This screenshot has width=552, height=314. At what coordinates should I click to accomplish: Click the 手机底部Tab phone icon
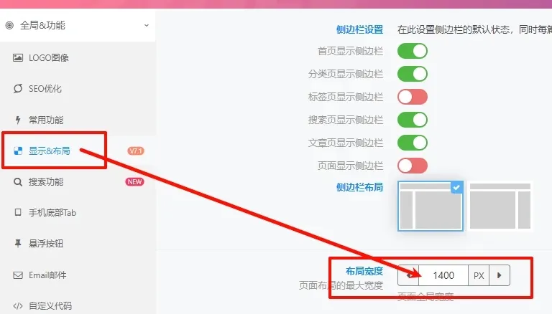18,212
